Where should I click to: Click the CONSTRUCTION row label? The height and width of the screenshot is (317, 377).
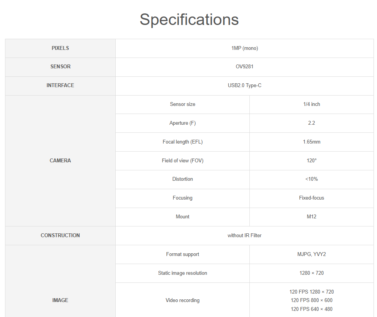click(x=60, y=235)
